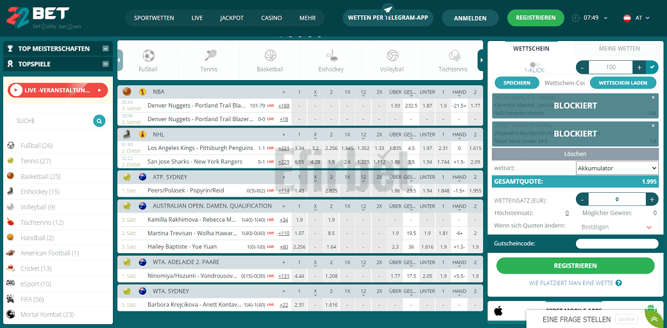Open the time zone dropdown arrow
The width and height of the screenshot is (667, 328).
(605, 18)
